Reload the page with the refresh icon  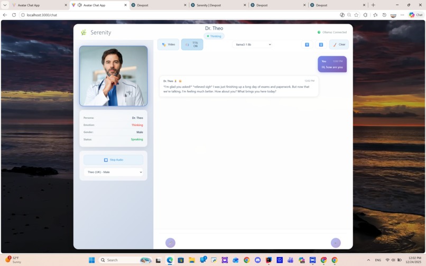coord(14,15)
